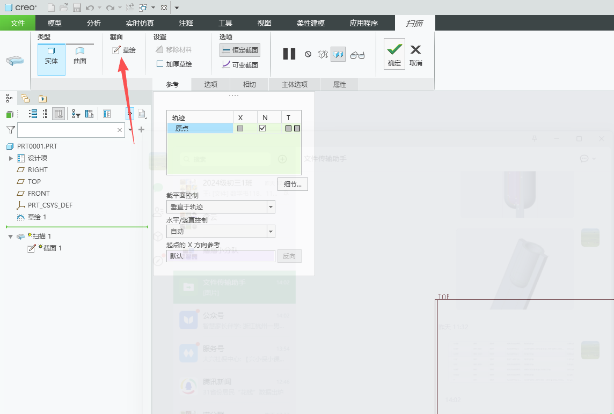The height and width of the screenshot is (414, 614).
Task: Click the tree settings table icon
Action: [89, 114]
